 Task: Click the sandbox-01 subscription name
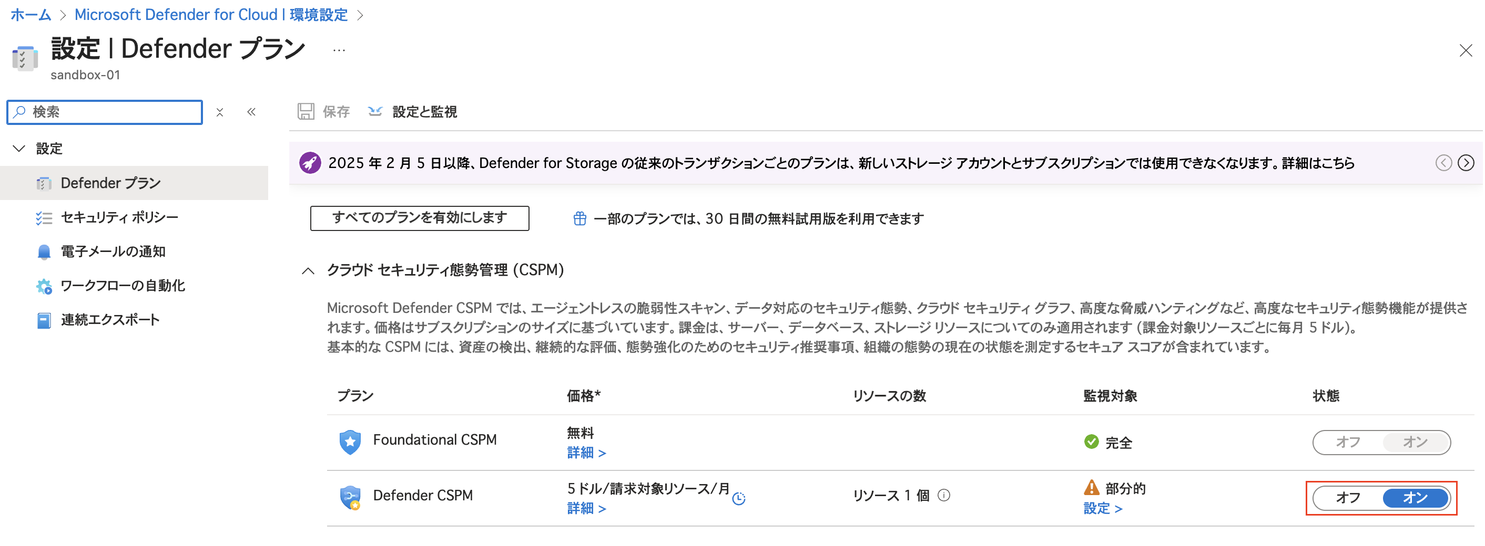coord(85,75)
